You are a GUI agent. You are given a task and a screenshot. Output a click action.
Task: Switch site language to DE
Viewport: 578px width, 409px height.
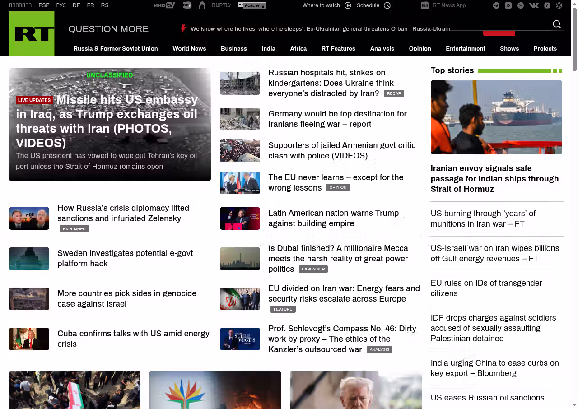coord(76,5)
